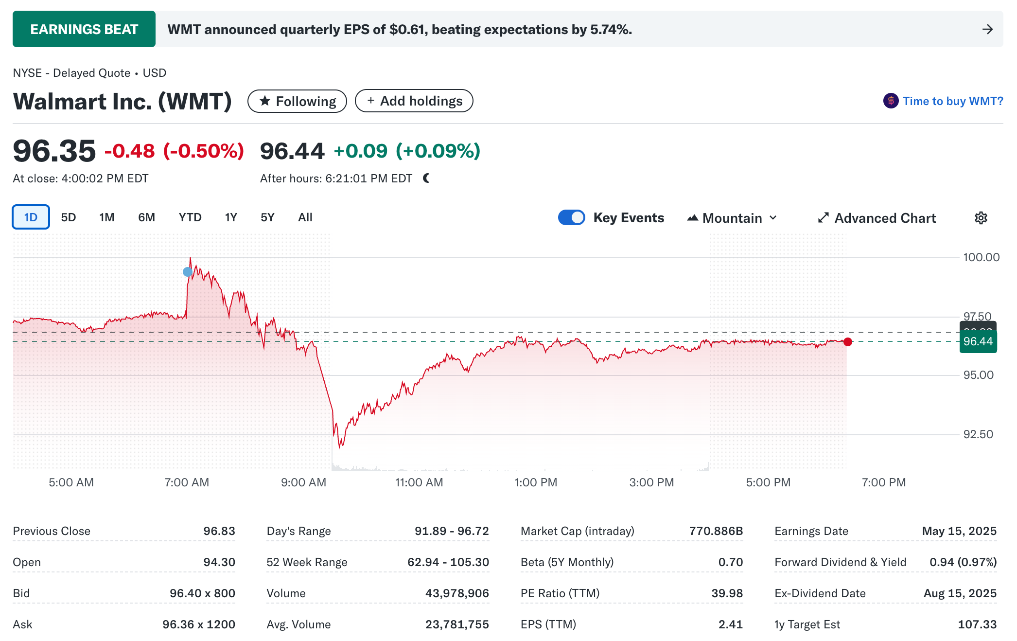Open the Time to buy WMT link

pos(952,101)
